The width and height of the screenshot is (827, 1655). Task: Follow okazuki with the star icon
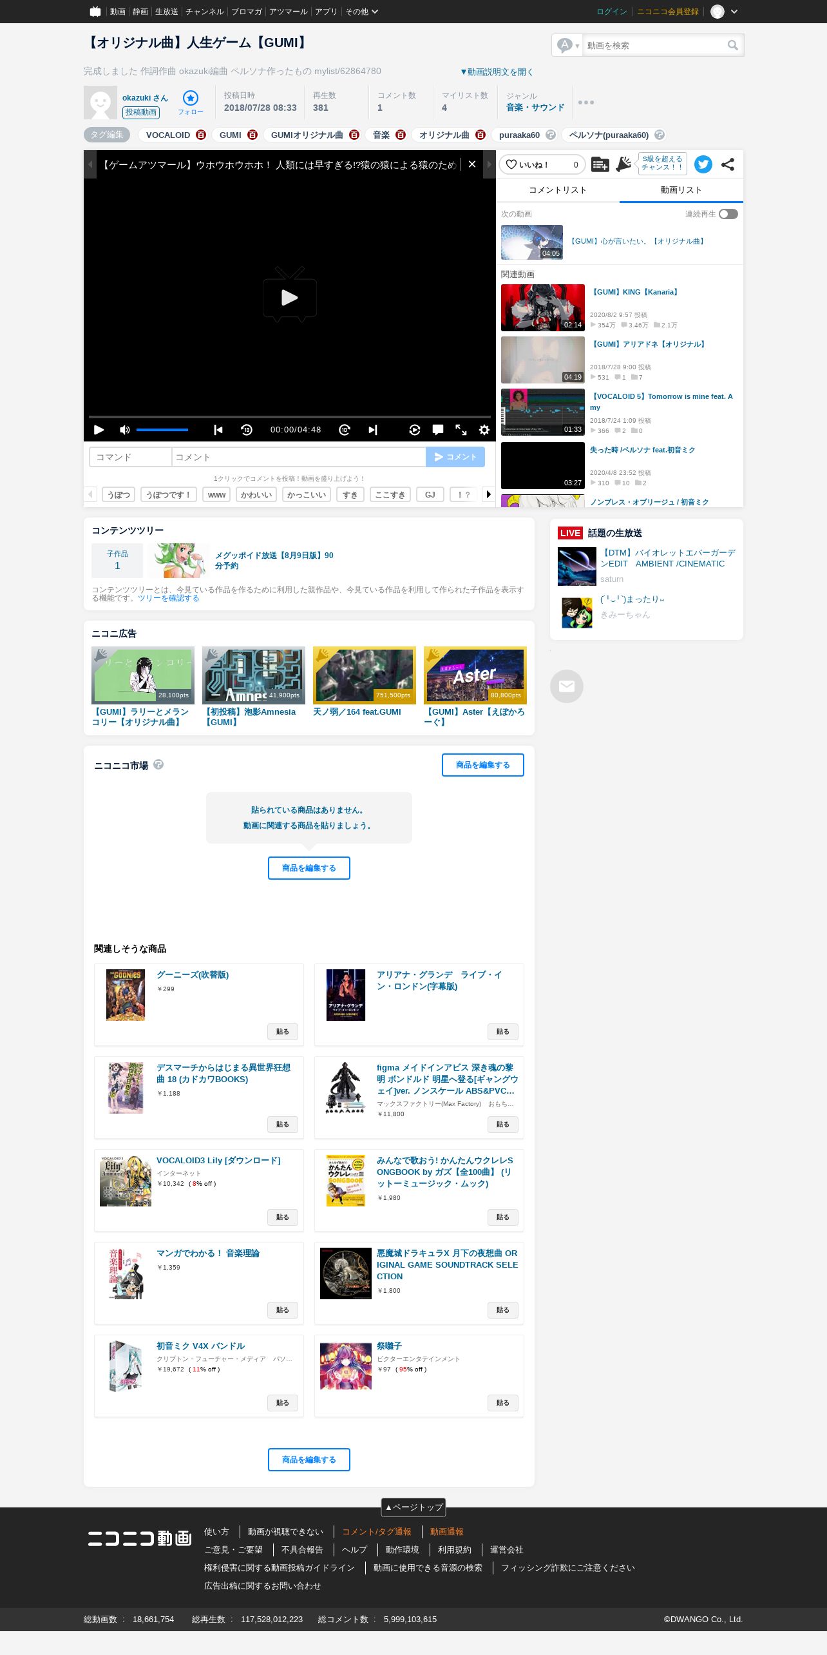coord(191,98)
